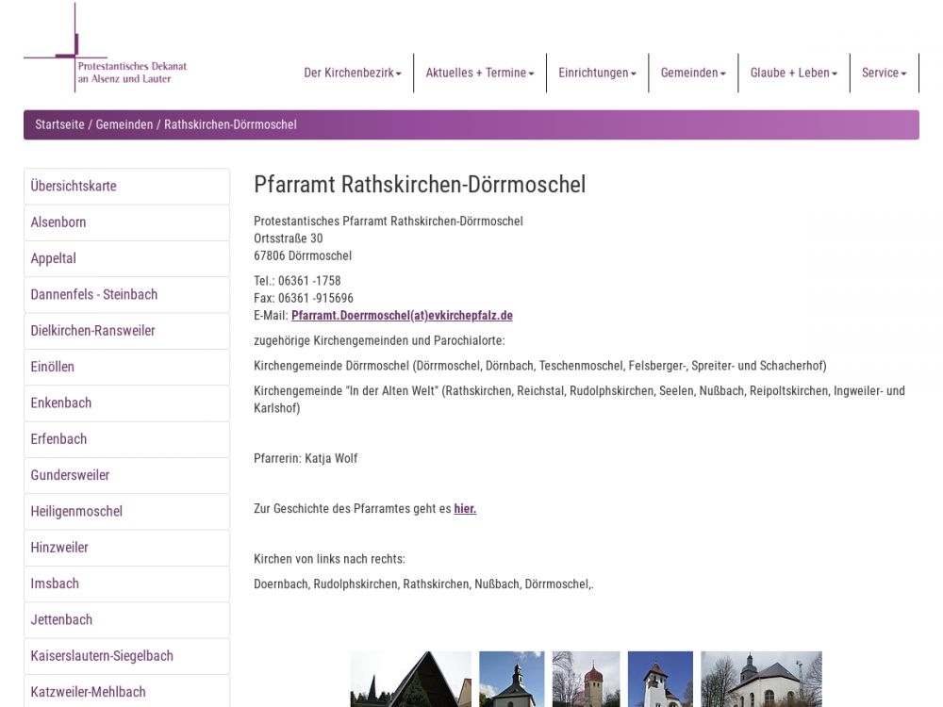Open the Gemeinden navigation dropdown
The image size is (943, 707).
coord(692,73)
